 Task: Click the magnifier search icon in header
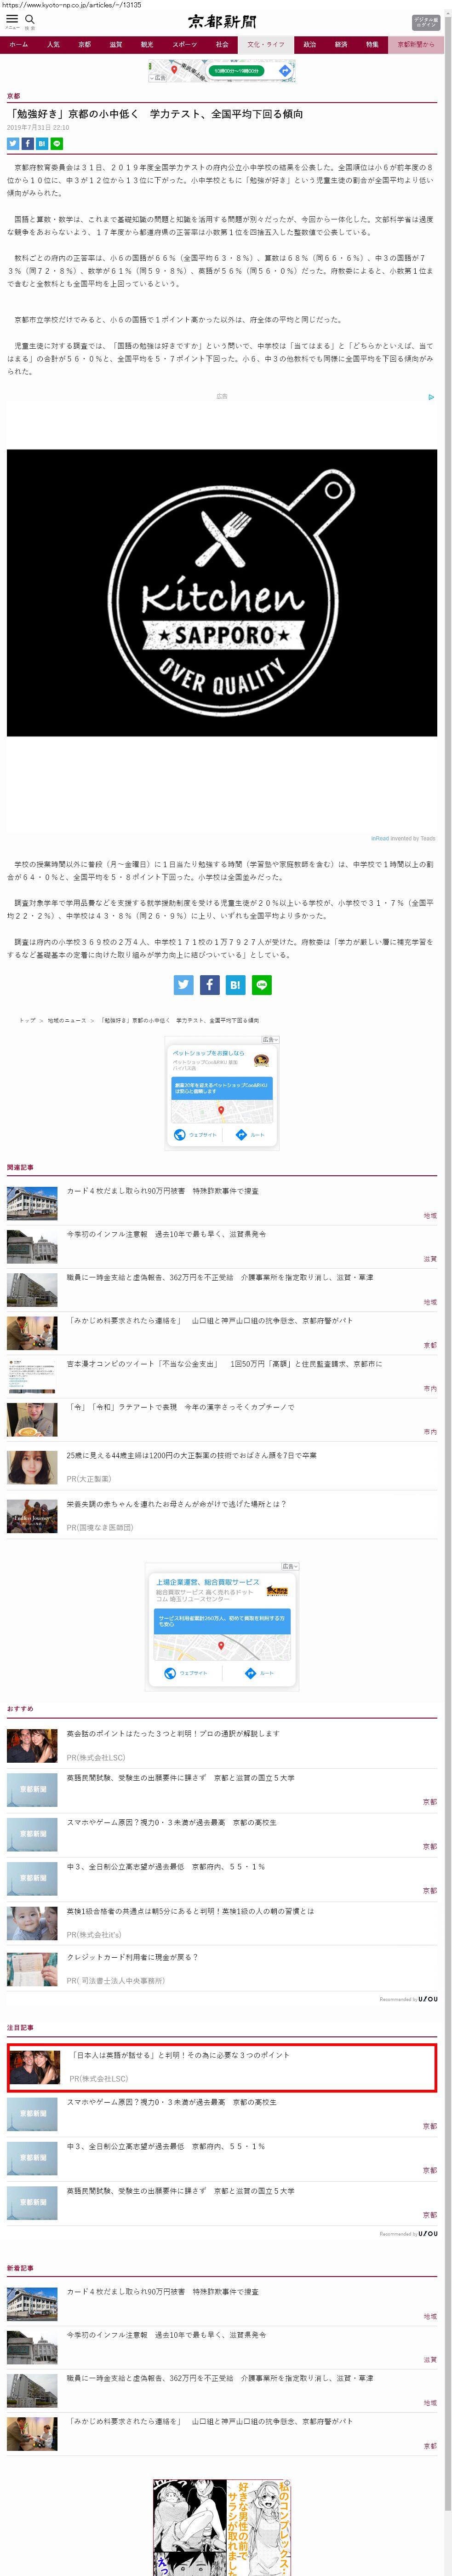[30, 19]
